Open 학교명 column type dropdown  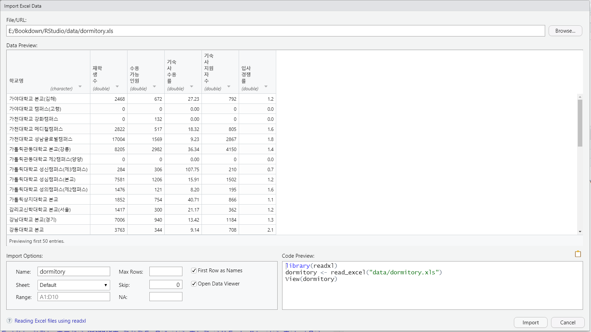(80, 86)
